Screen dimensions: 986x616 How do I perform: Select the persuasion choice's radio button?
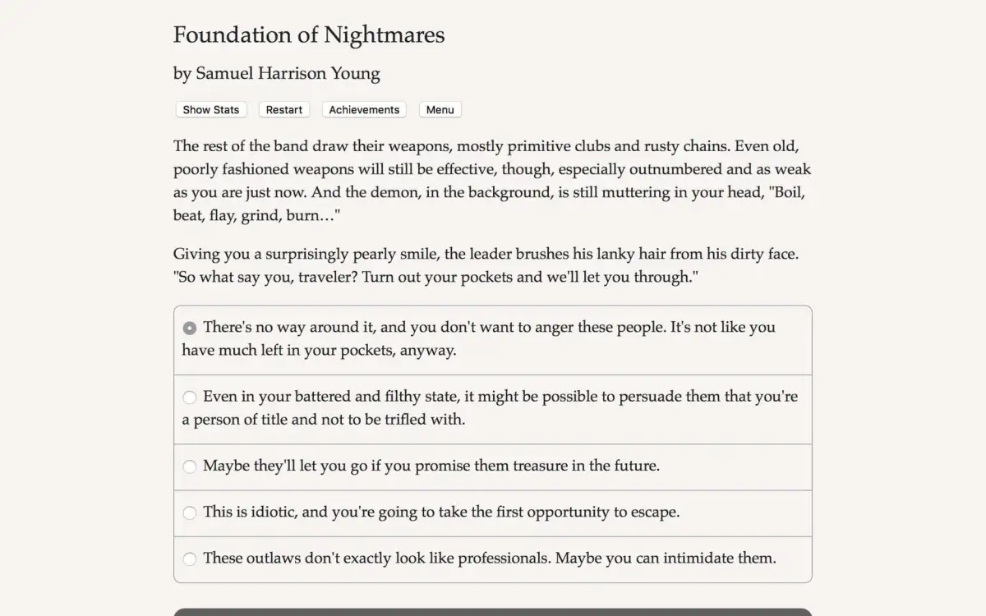(x=190, y=397)
